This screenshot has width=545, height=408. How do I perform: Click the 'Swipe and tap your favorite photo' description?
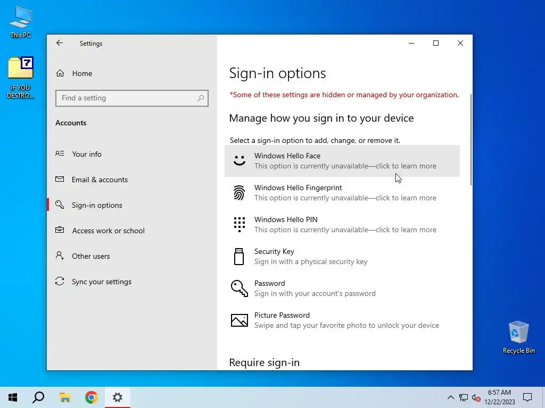pyautogui.click(x=346, y=326)
